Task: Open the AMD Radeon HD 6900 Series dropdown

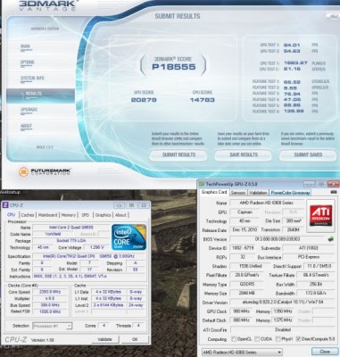Action: [242, 353]
